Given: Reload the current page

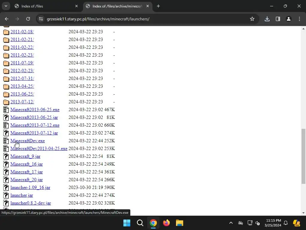Looking at the screenshot, I should coord(28,19).
